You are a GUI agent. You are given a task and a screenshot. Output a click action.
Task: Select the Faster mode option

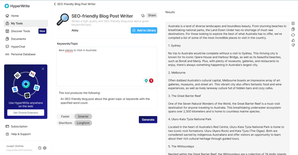pos(65,116)
